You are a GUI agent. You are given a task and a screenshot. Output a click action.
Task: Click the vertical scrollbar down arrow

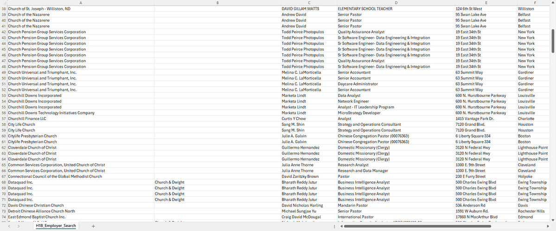tap(552, 220)
